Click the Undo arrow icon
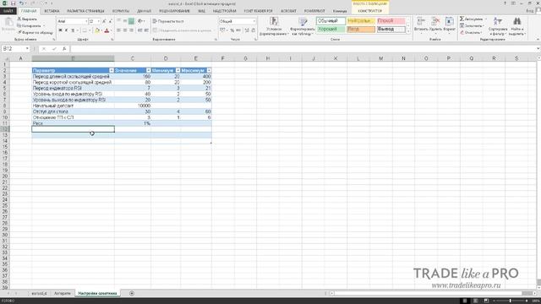This screenshot has height=304, width=541. 21,3
